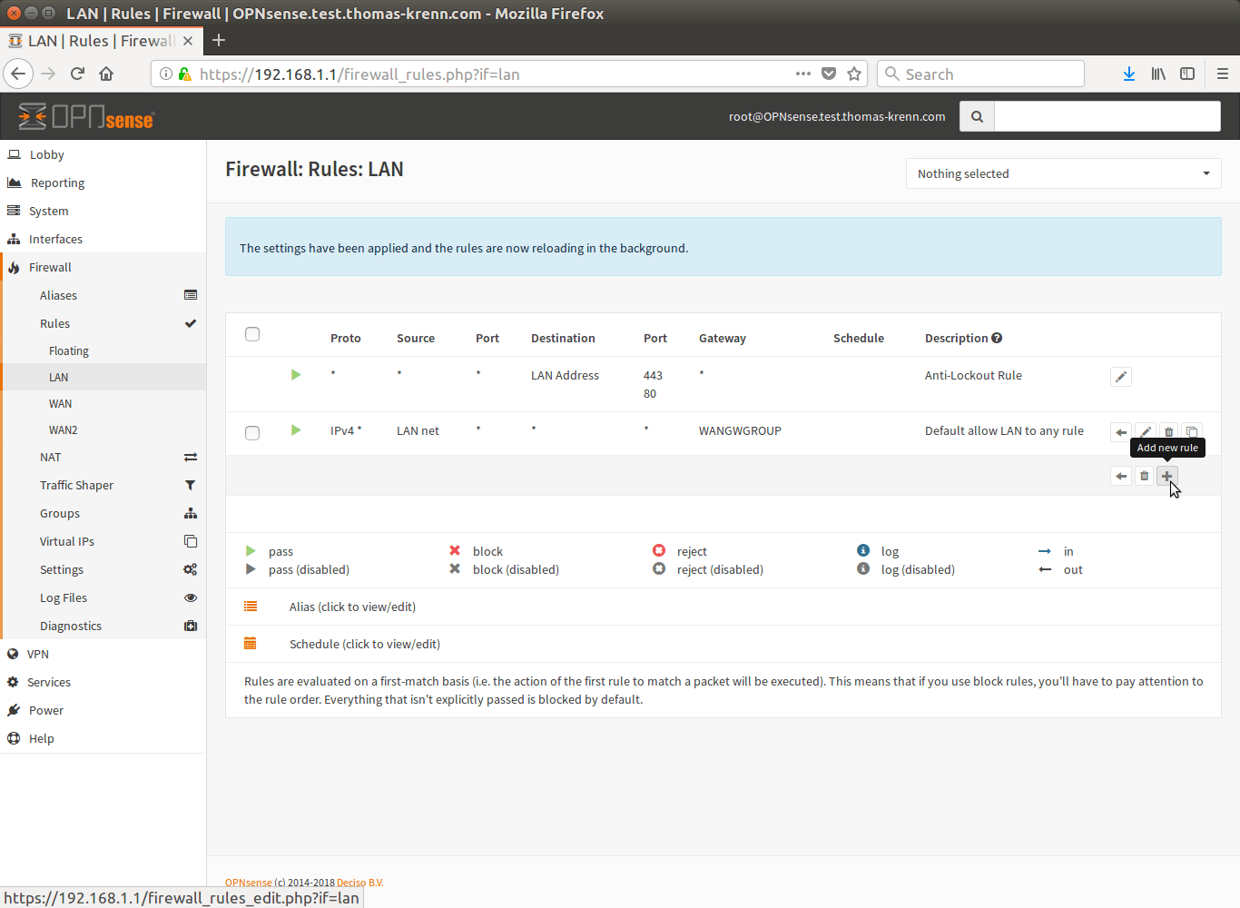Delete selected rules via bottom trash icon
Viewport: 1240px width, 908px height.
click(x=1145, y=476)
